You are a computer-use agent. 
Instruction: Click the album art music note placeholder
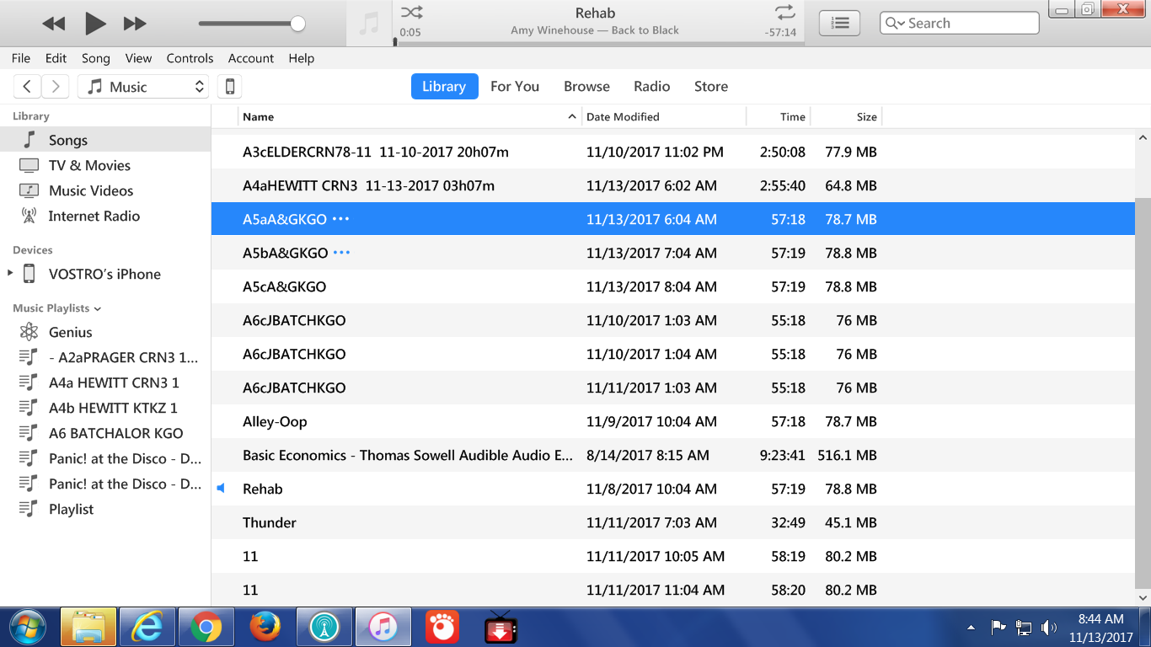(x=369, y=23)
